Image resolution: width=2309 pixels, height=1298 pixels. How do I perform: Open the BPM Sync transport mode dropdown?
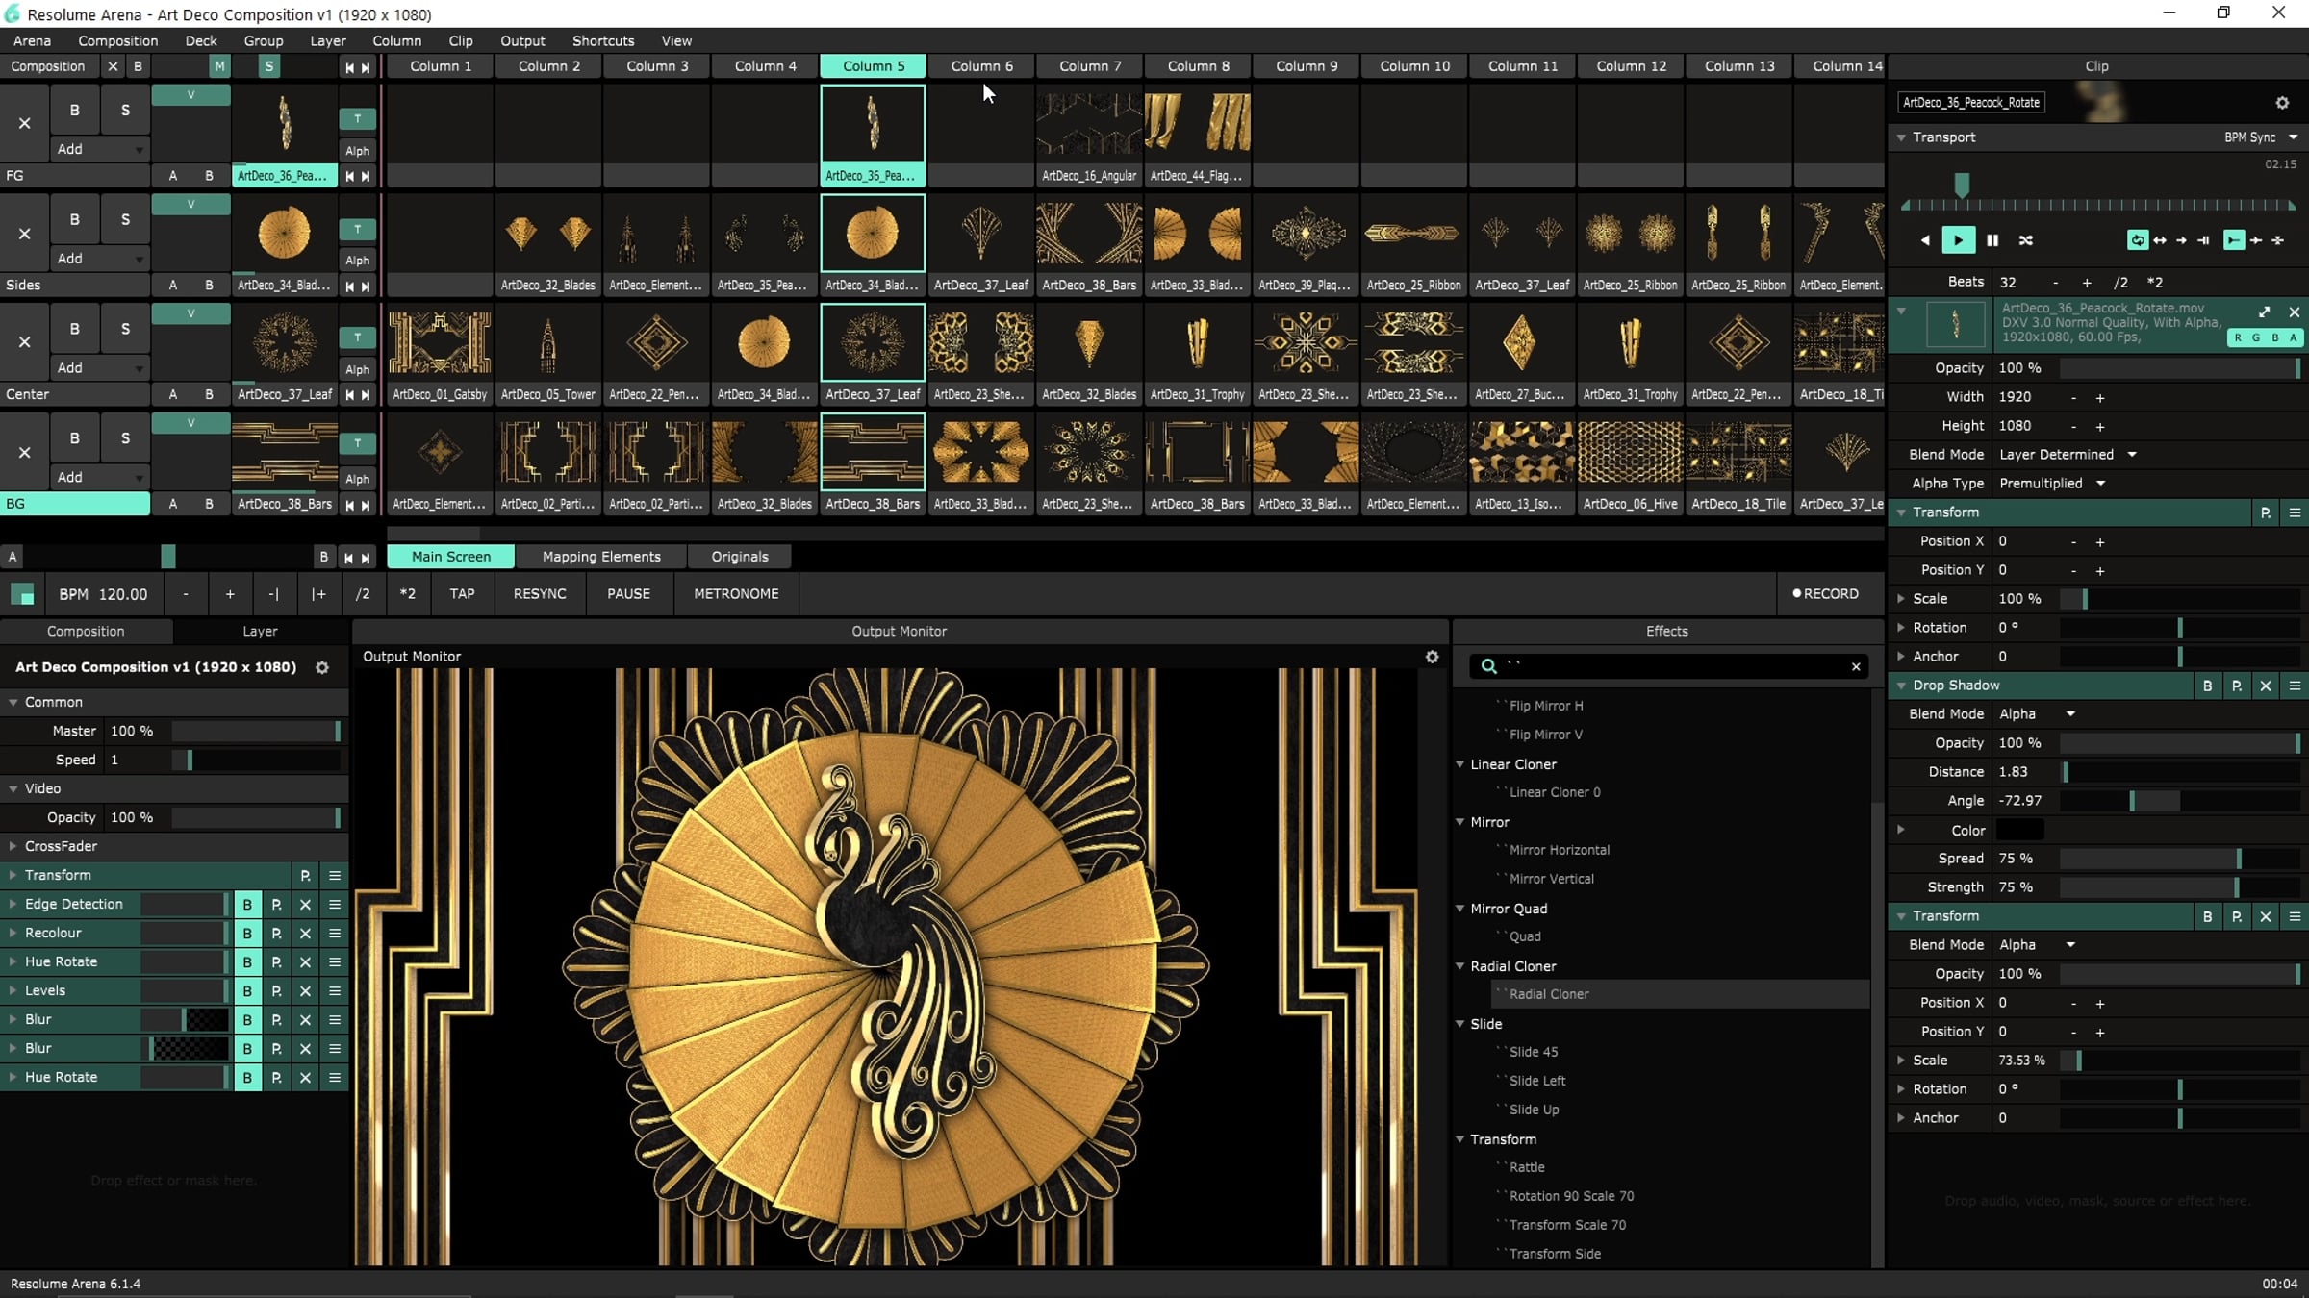(x=2260, y=137)
